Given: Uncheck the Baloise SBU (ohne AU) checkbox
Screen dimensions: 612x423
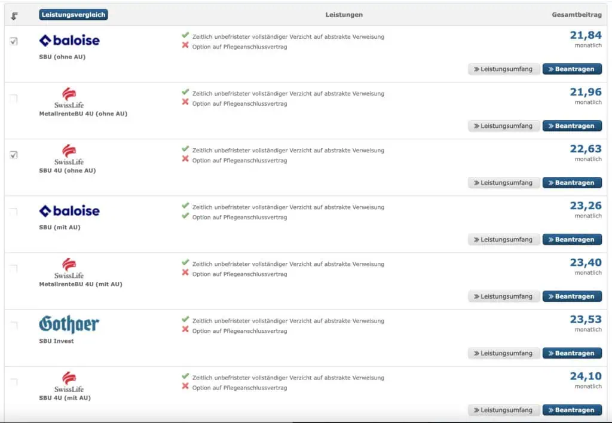Looking at the screenshot, I should [14, 41].
